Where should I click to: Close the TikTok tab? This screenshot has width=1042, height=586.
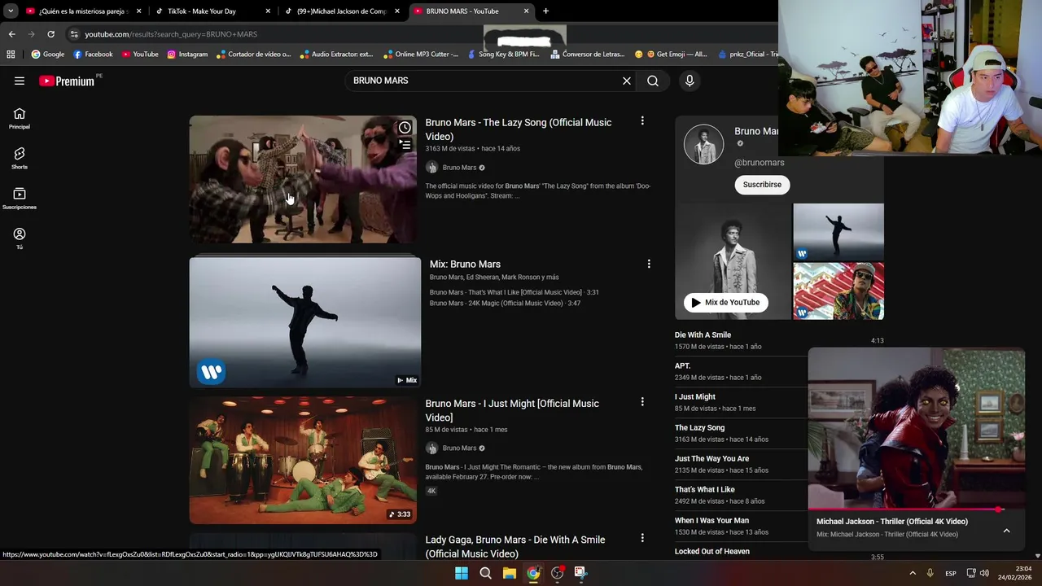coord(268,11)
